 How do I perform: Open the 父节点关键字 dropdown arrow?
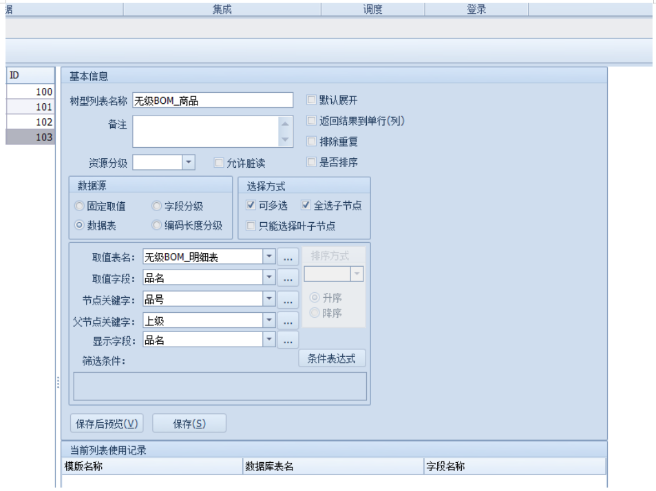tap(268, 320)
